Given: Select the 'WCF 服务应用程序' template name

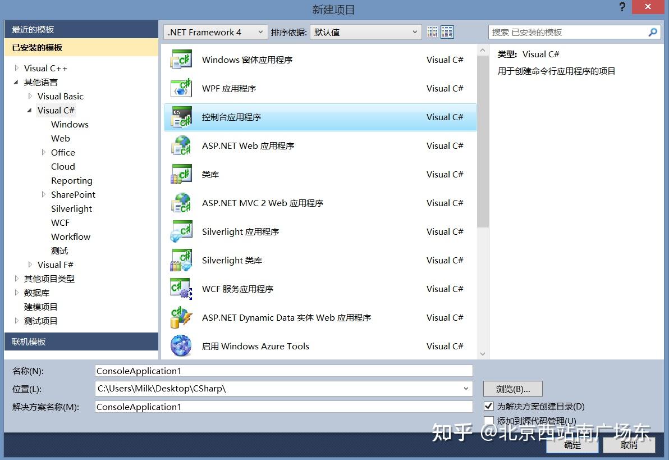Looking at the screenshot, I should coord(237,289).
